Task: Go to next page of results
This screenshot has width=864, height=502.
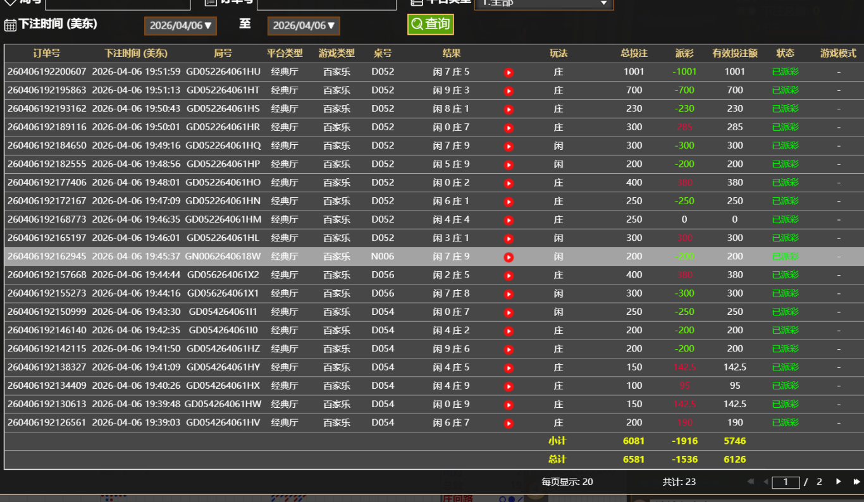Action: 839,482
